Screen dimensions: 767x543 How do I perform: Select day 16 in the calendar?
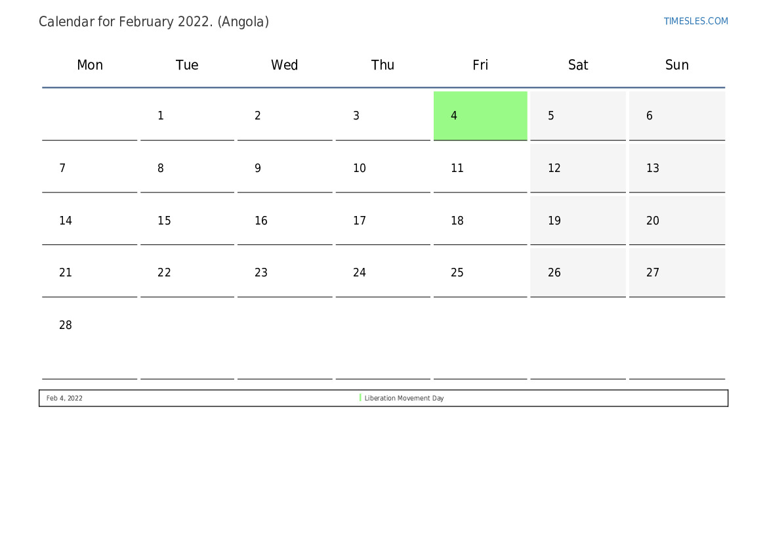[285, 221]
